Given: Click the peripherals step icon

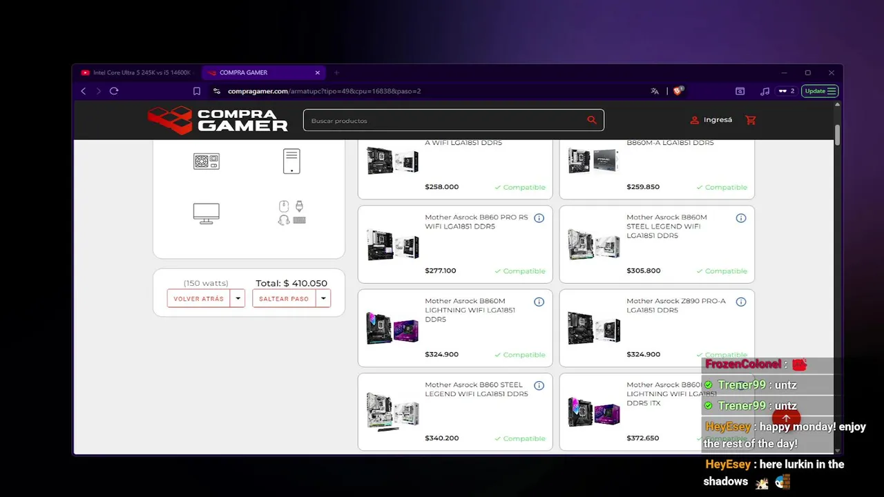Looking at the screenshot, I should tap(291, 213).
